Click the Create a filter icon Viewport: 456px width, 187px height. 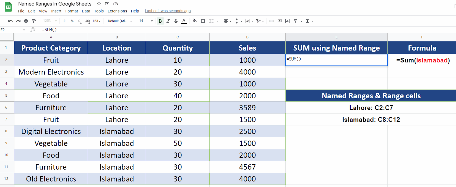295,21
